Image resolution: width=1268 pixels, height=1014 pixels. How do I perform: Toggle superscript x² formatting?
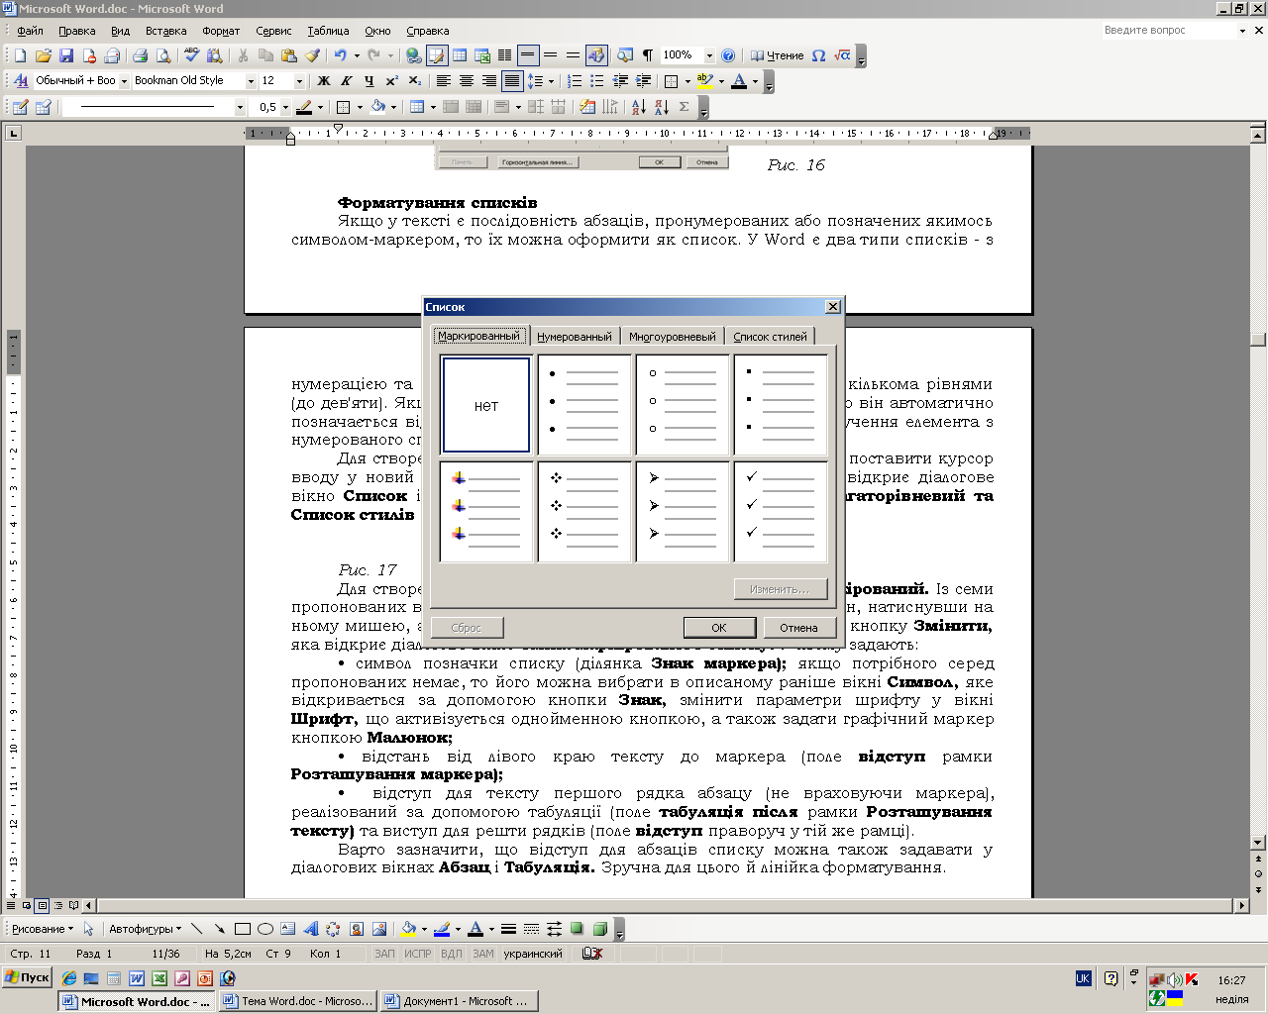392,81
